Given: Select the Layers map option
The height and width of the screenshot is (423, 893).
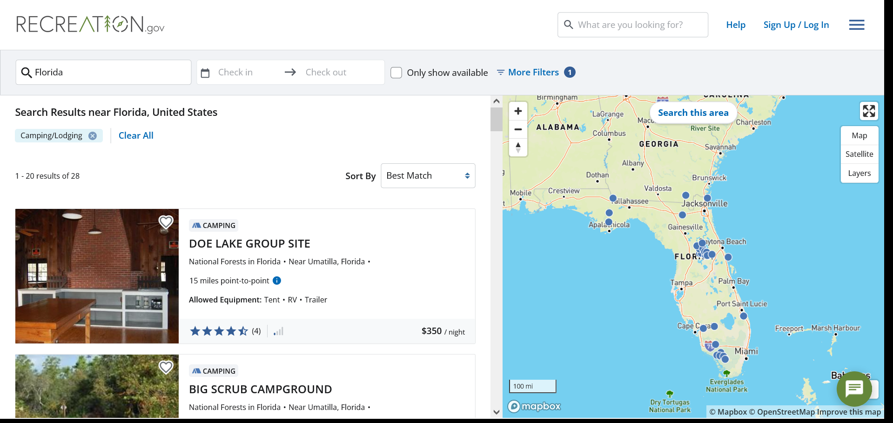Looking at the screenshot, I should 859,173.
